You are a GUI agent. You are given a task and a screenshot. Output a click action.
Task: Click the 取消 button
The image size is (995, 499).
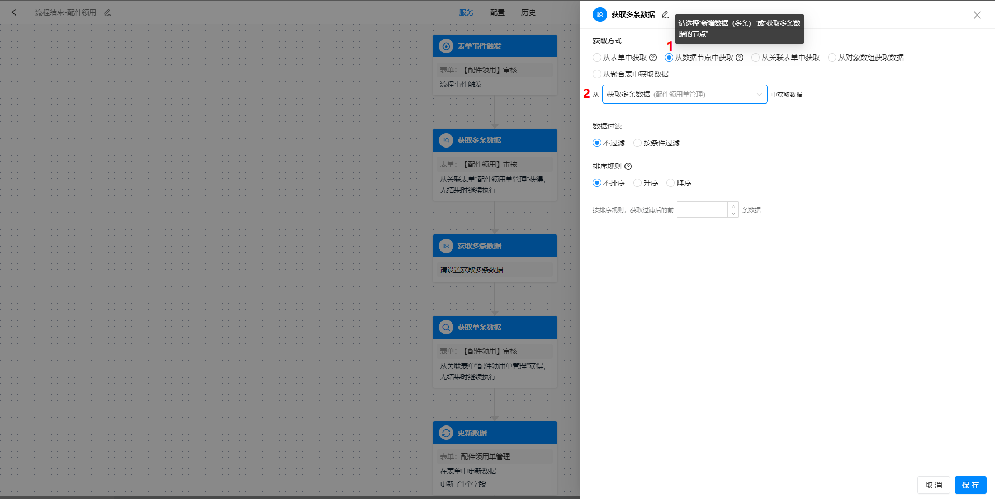pos(933,485)
